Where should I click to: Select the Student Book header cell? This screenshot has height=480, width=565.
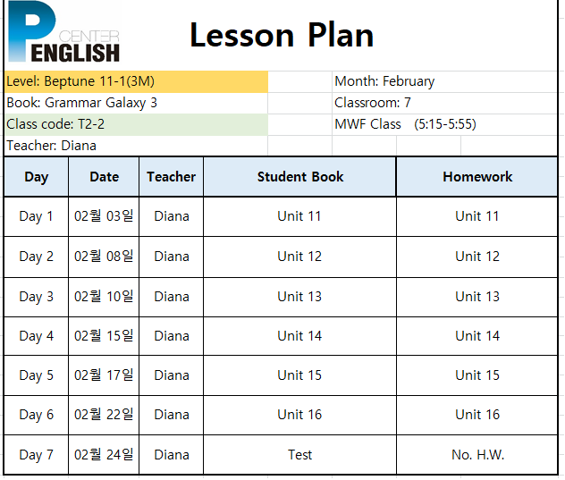pyautogui.click(x=299, y=177)
